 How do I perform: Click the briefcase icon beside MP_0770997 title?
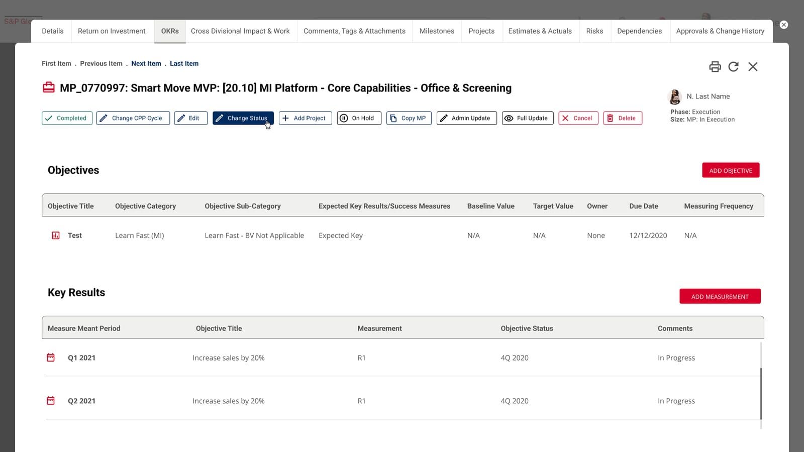click(x=49, y=87)
